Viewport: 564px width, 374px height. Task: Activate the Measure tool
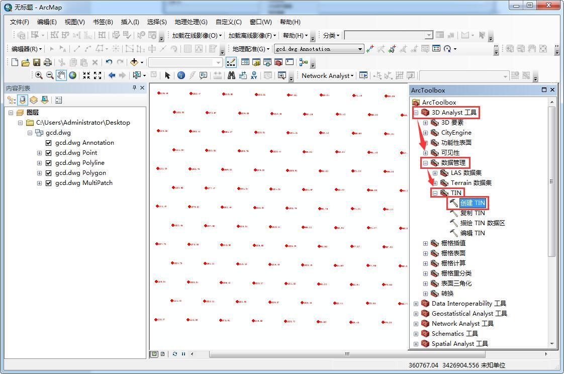[x=218, y=75]
